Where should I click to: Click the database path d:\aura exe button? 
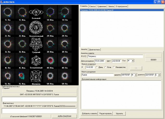pos(26,116)
